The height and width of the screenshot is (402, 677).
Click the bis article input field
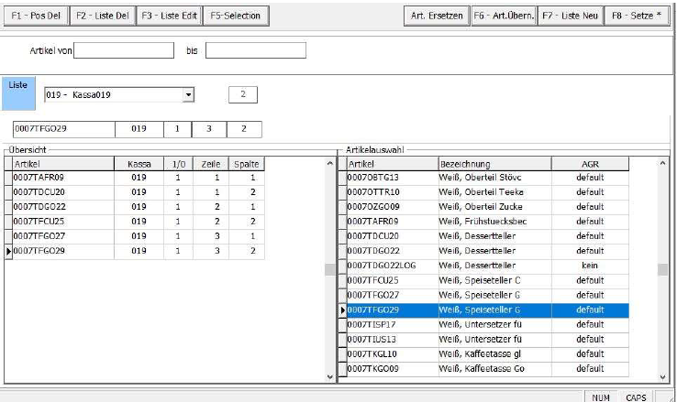255,50
